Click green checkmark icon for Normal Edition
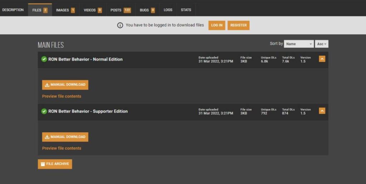The width and height of the screenshot is (366, 184). (x=44, y=59)
